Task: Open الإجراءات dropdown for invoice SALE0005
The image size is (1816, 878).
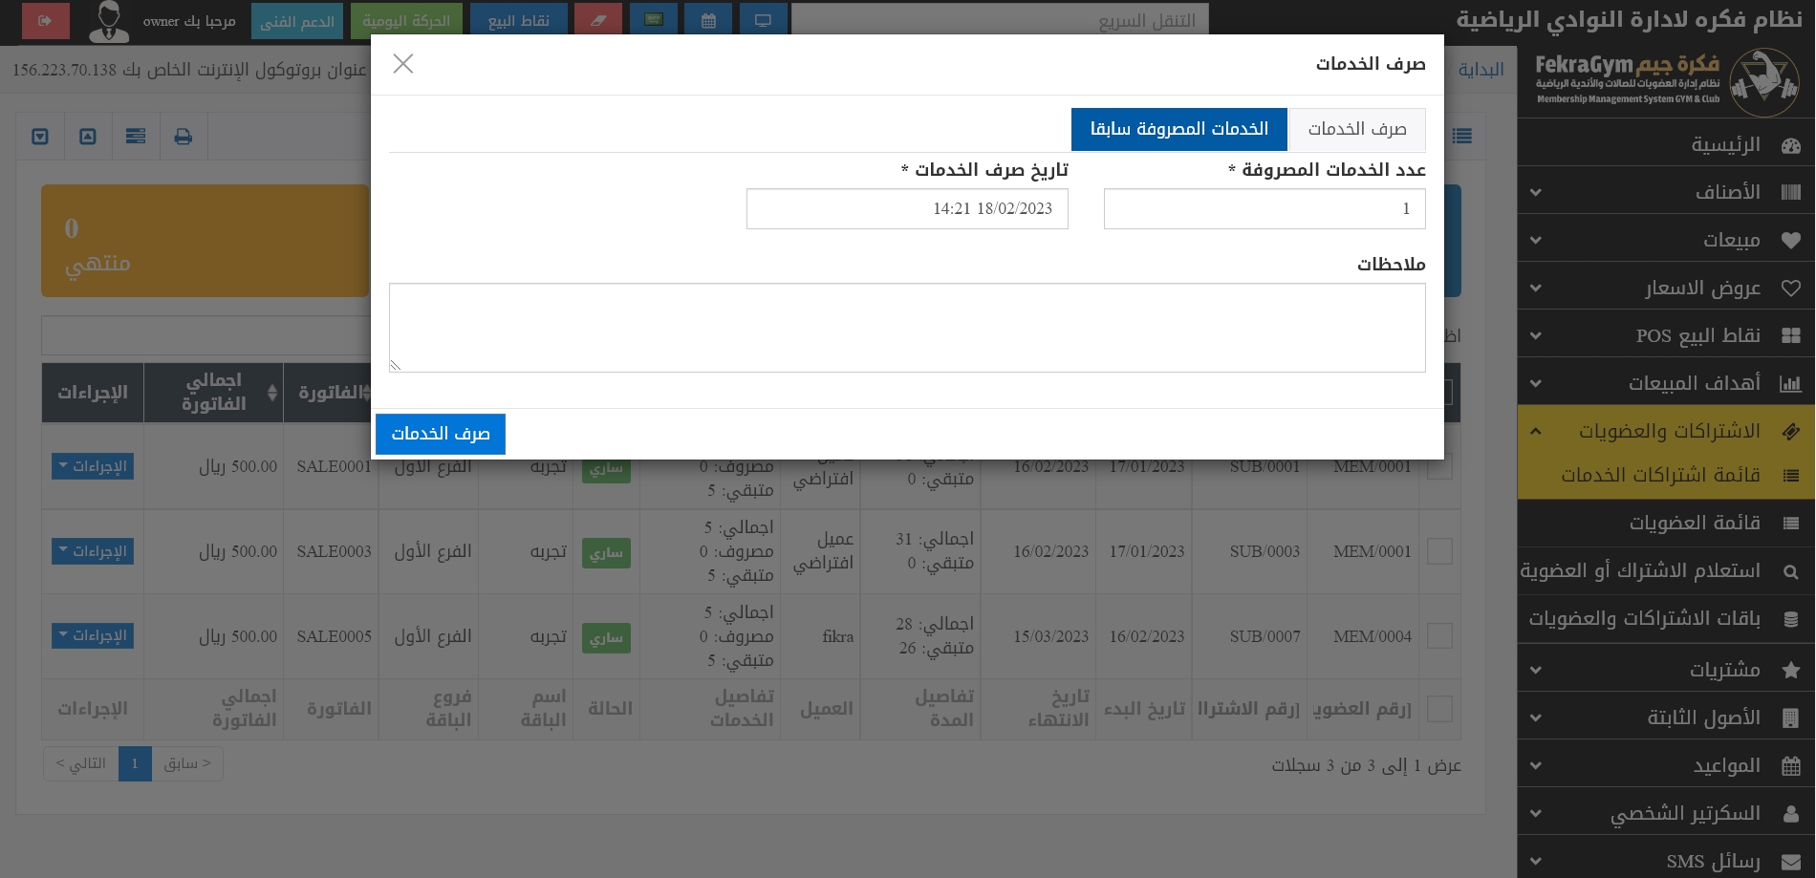Action: [93, 636]
